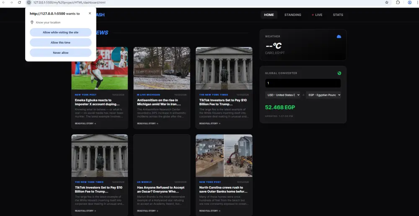Read full story of Oscar refusal article
The width and height of the screenshot is (419, 216).
(147, 211)
